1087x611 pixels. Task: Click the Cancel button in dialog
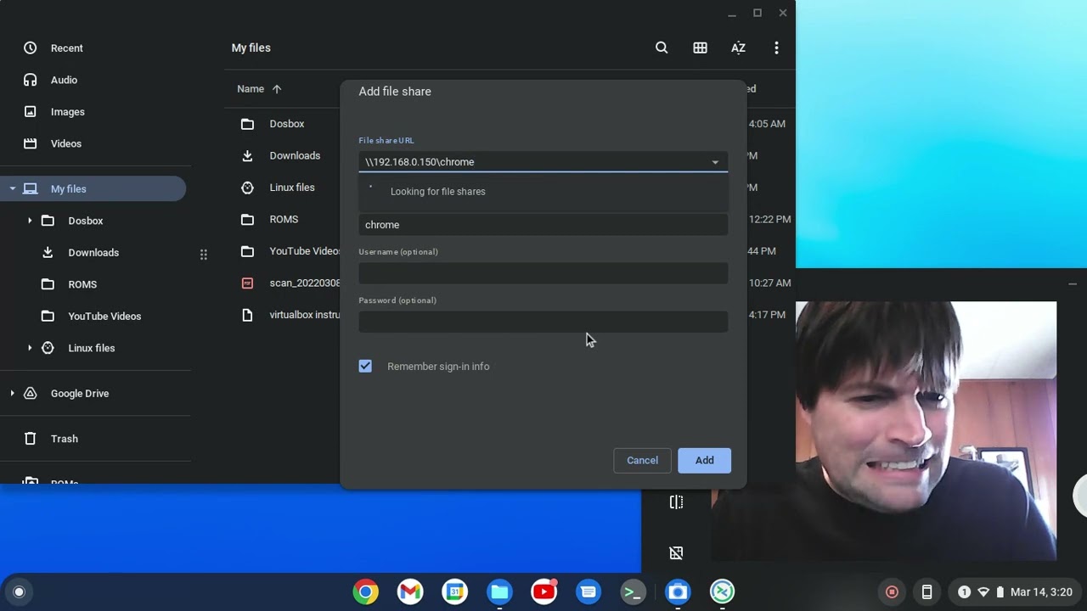pyautogui.click(x=642, y=460)
